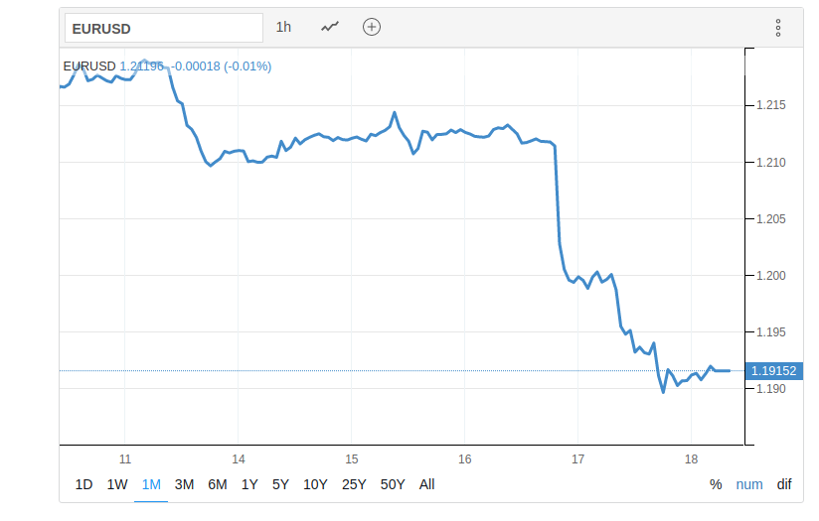Select the 1W time range
Image resolution: width=819 pixels, height=521 pixels.
click(x=117, y=484)
